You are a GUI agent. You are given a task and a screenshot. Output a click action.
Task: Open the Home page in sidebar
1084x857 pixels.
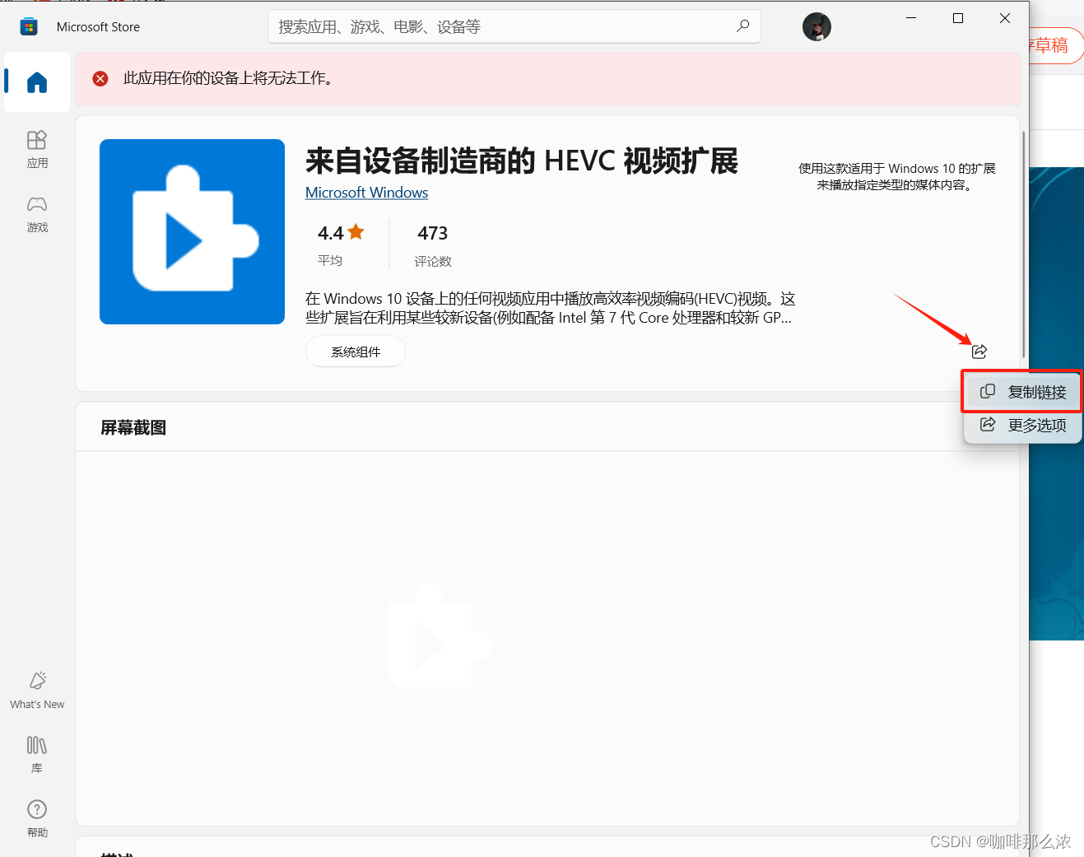[37, 82]
